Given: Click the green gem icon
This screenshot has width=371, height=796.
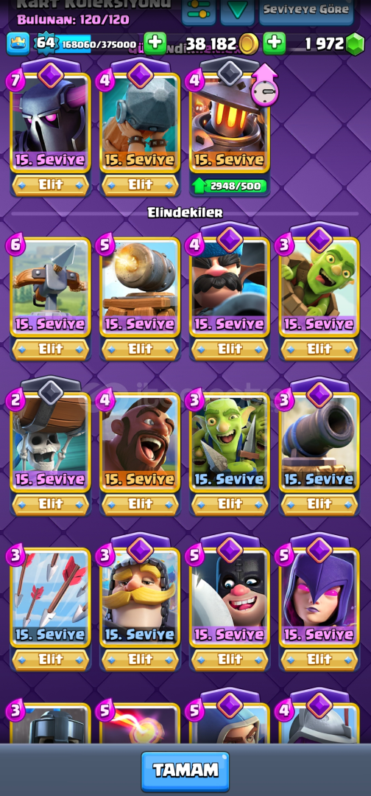Looking at the screenshot, I should (355, 44).
